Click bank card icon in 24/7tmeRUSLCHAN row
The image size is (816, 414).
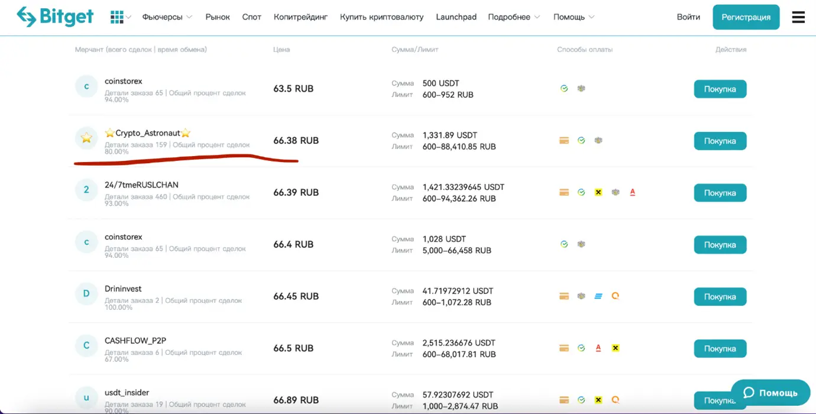[x=564, y=192]
